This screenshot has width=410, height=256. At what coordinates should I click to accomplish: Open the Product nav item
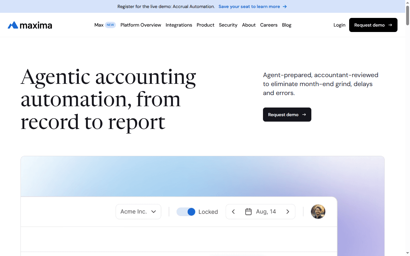pos(205,25)
